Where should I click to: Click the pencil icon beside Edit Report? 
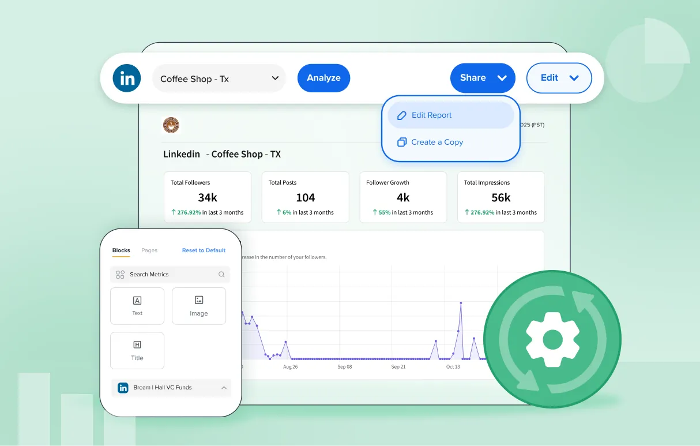point(402,115)
